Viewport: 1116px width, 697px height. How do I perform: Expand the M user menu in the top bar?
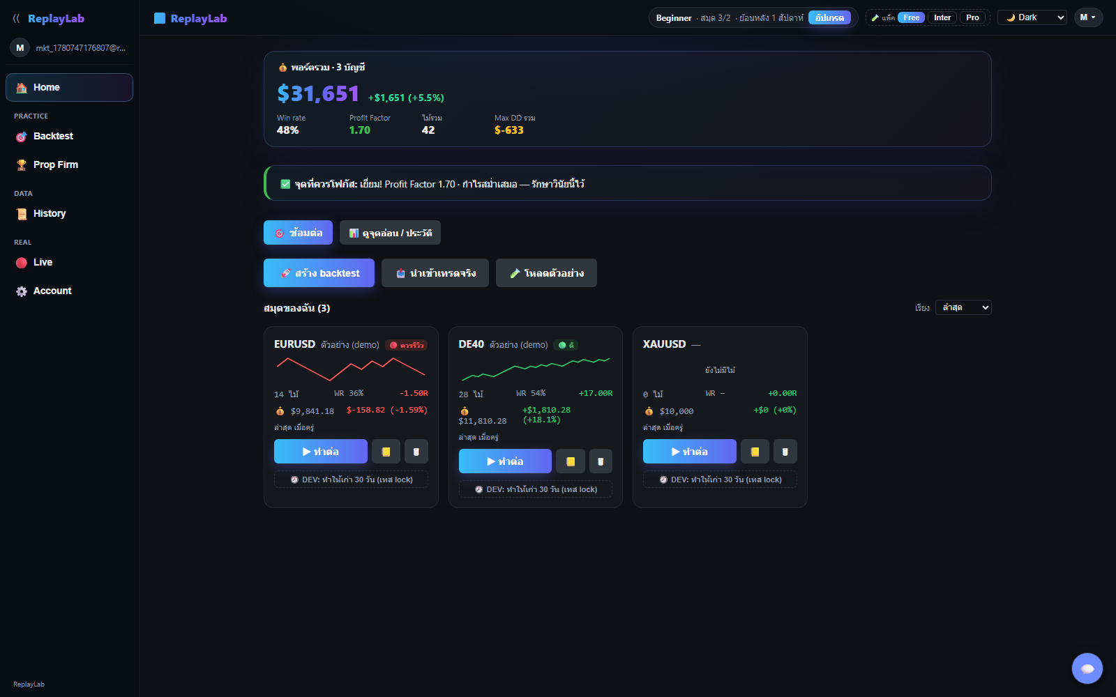[1088, 17]
